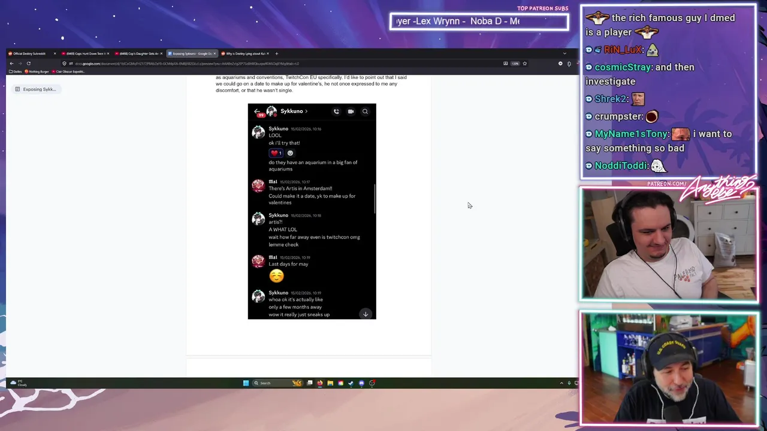Click the taskbar Search box

[x=277, y=383]
